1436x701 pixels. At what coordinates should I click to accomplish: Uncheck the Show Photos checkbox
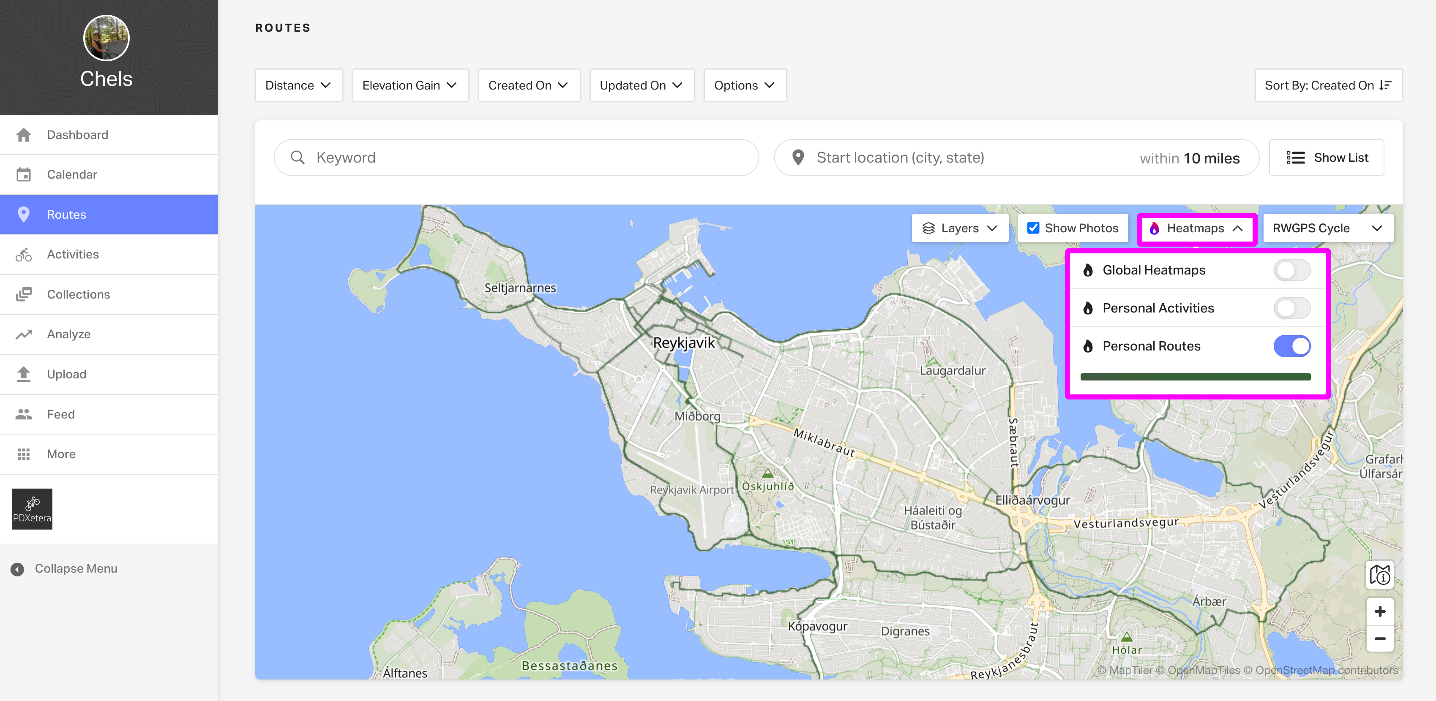point(1033,228)
